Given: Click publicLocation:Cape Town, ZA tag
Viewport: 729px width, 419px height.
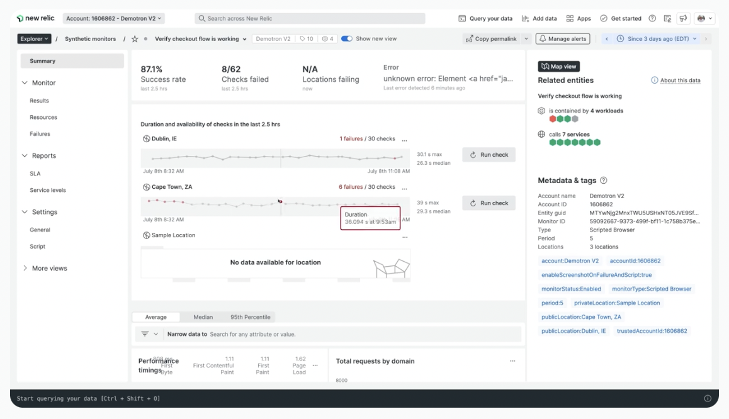Looking at the screenshot, I should coord(581,317).
